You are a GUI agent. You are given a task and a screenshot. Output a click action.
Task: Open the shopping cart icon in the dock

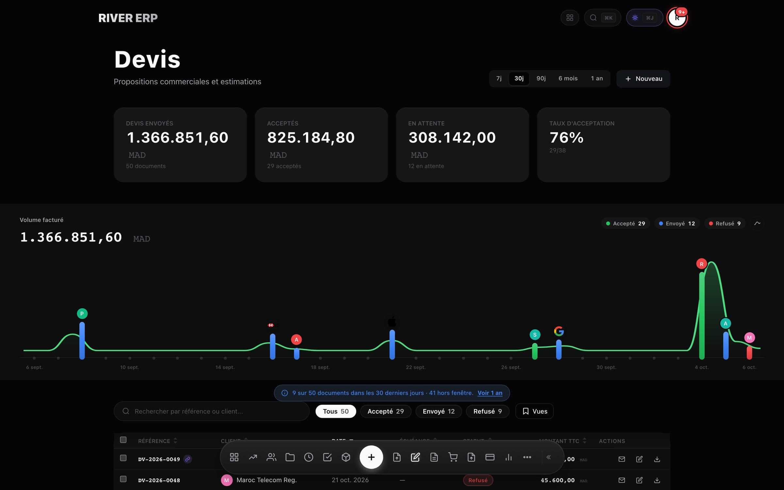[453, 457]
